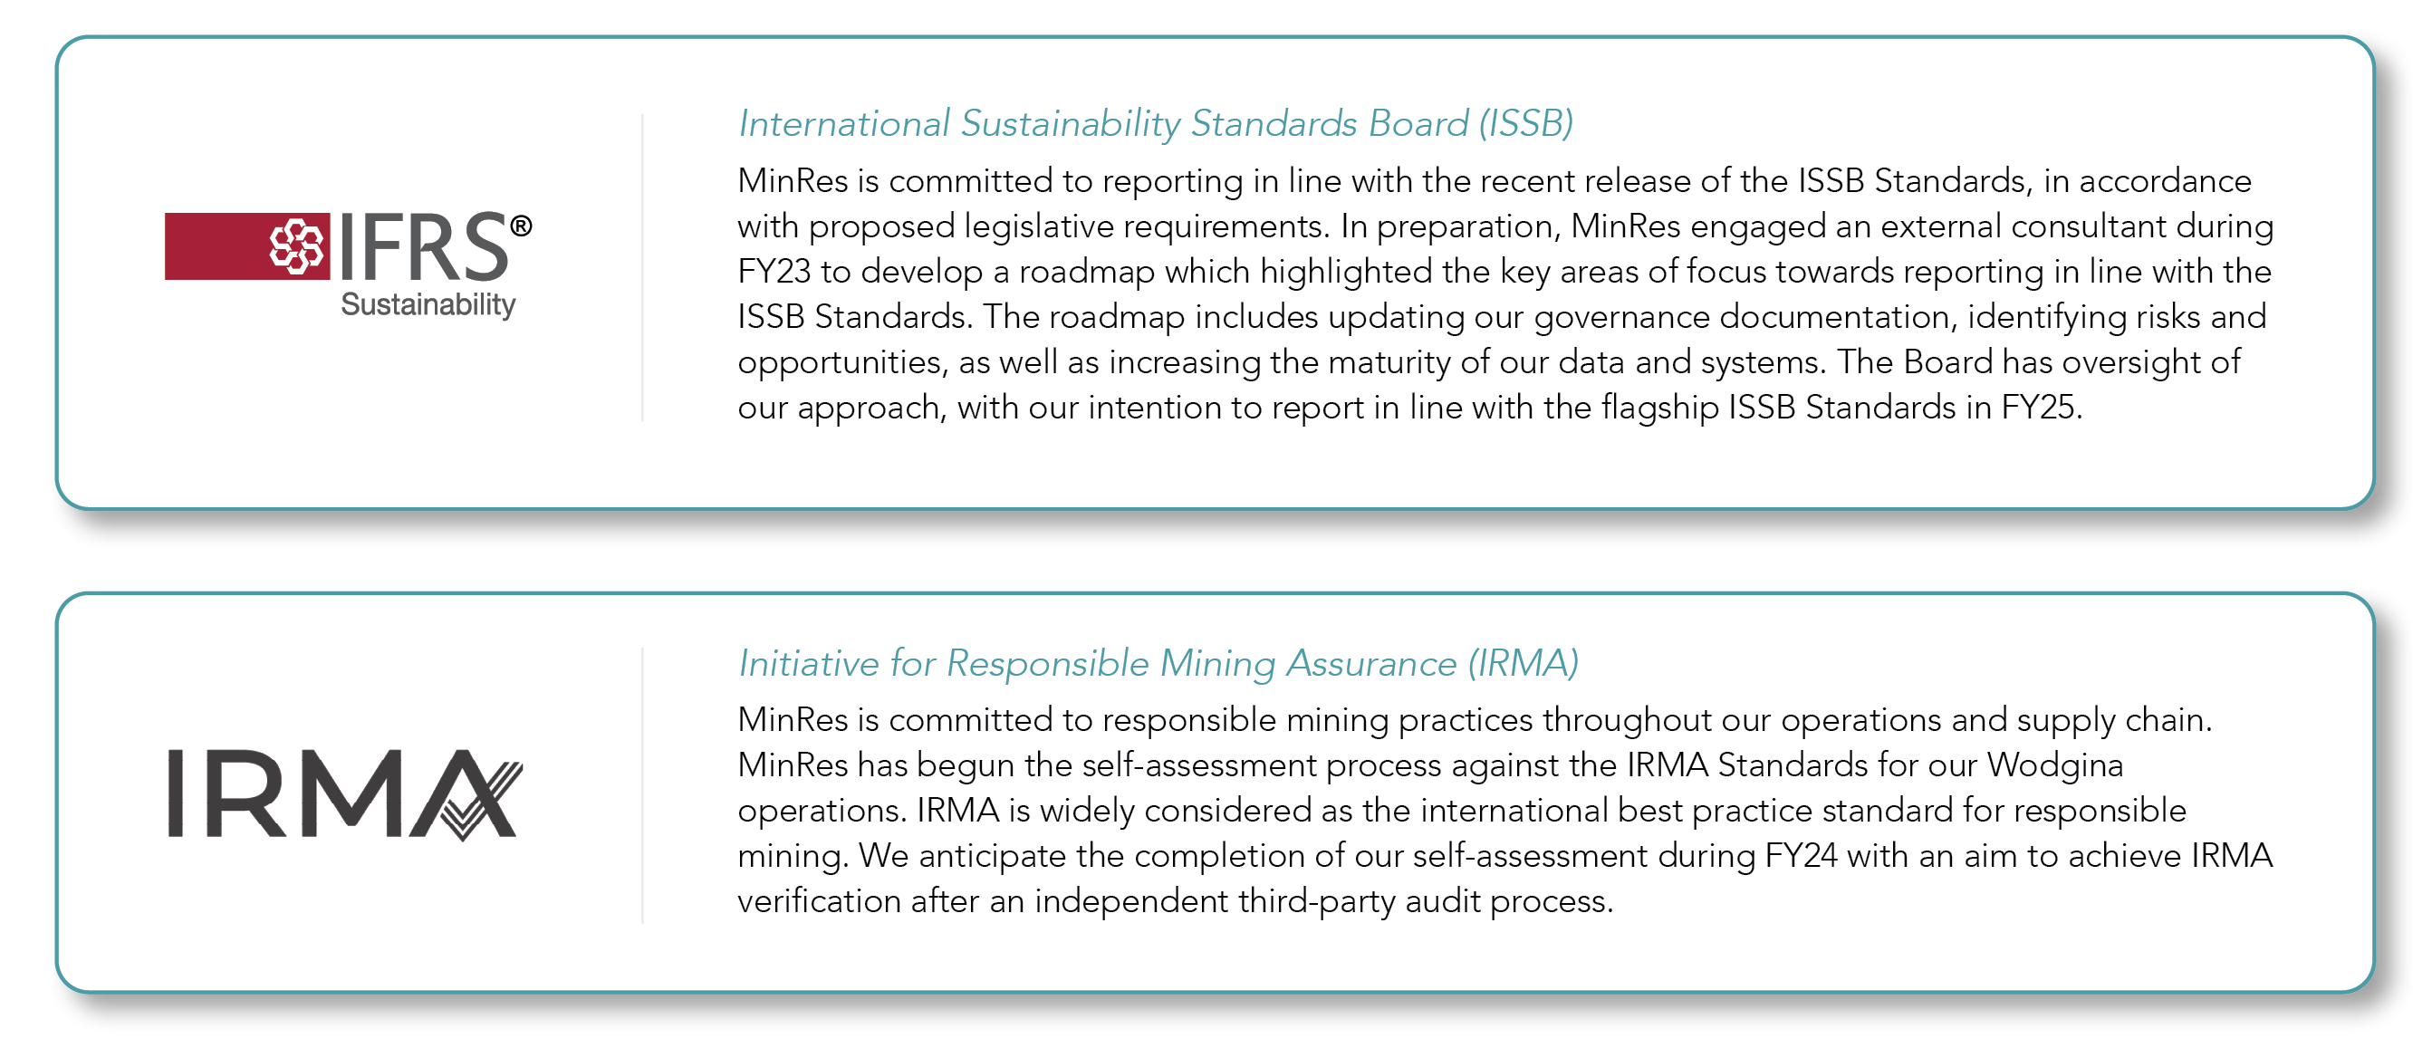The height and width of the screenshot is (1048, 2432).
Task: Open Initiative for Responsible Mining Assurance heading
Action: pyautogui.click(x=1158, y=663)
